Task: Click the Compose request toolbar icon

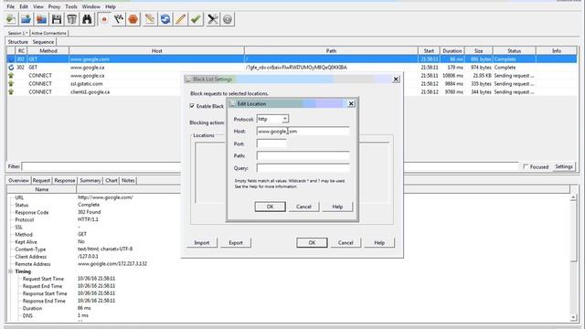Action: 150,19
